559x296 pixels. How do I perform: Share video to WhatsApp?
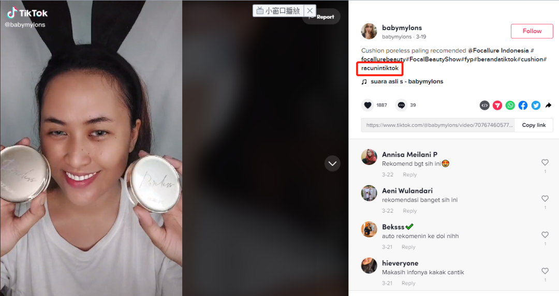[510, 105]
